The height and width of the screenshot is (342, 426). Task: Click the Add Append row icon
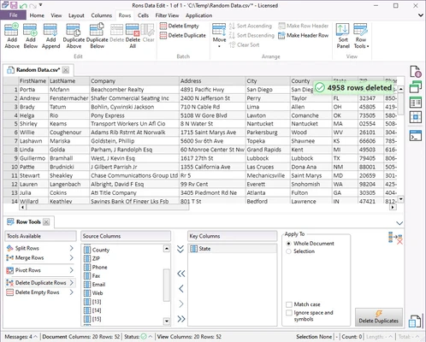pyautogui.click(x=50, y=36)
